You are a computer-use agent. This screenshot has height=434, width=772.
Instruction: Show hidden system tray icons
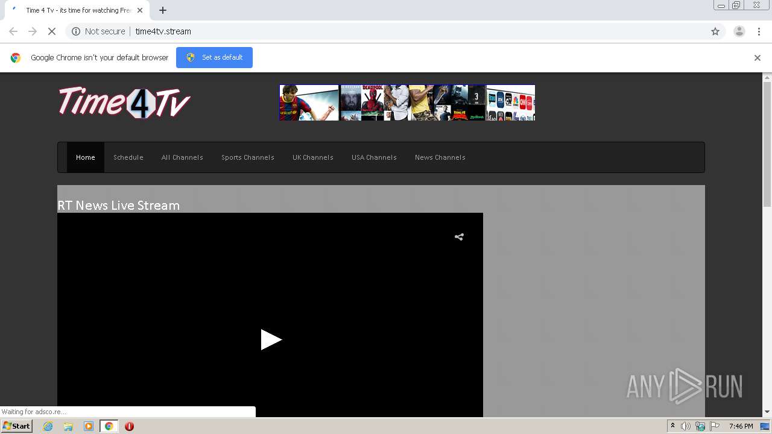[x=672, y=426]
